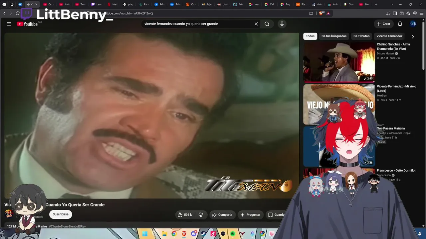Screen dimensions: 426x239
Task: Open TikTok from the taskbar
Action: click(x=213, y=234)
